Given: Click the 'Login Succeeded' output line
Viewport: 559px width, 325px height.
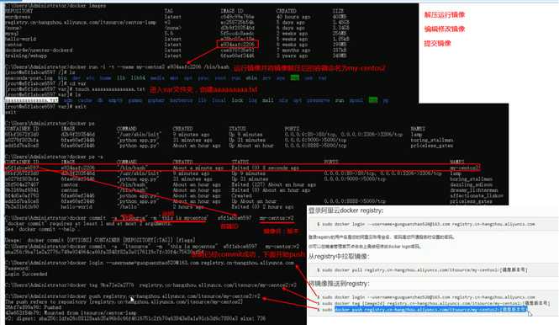Looking at the screenshot, I should click(x=26, y=274).
